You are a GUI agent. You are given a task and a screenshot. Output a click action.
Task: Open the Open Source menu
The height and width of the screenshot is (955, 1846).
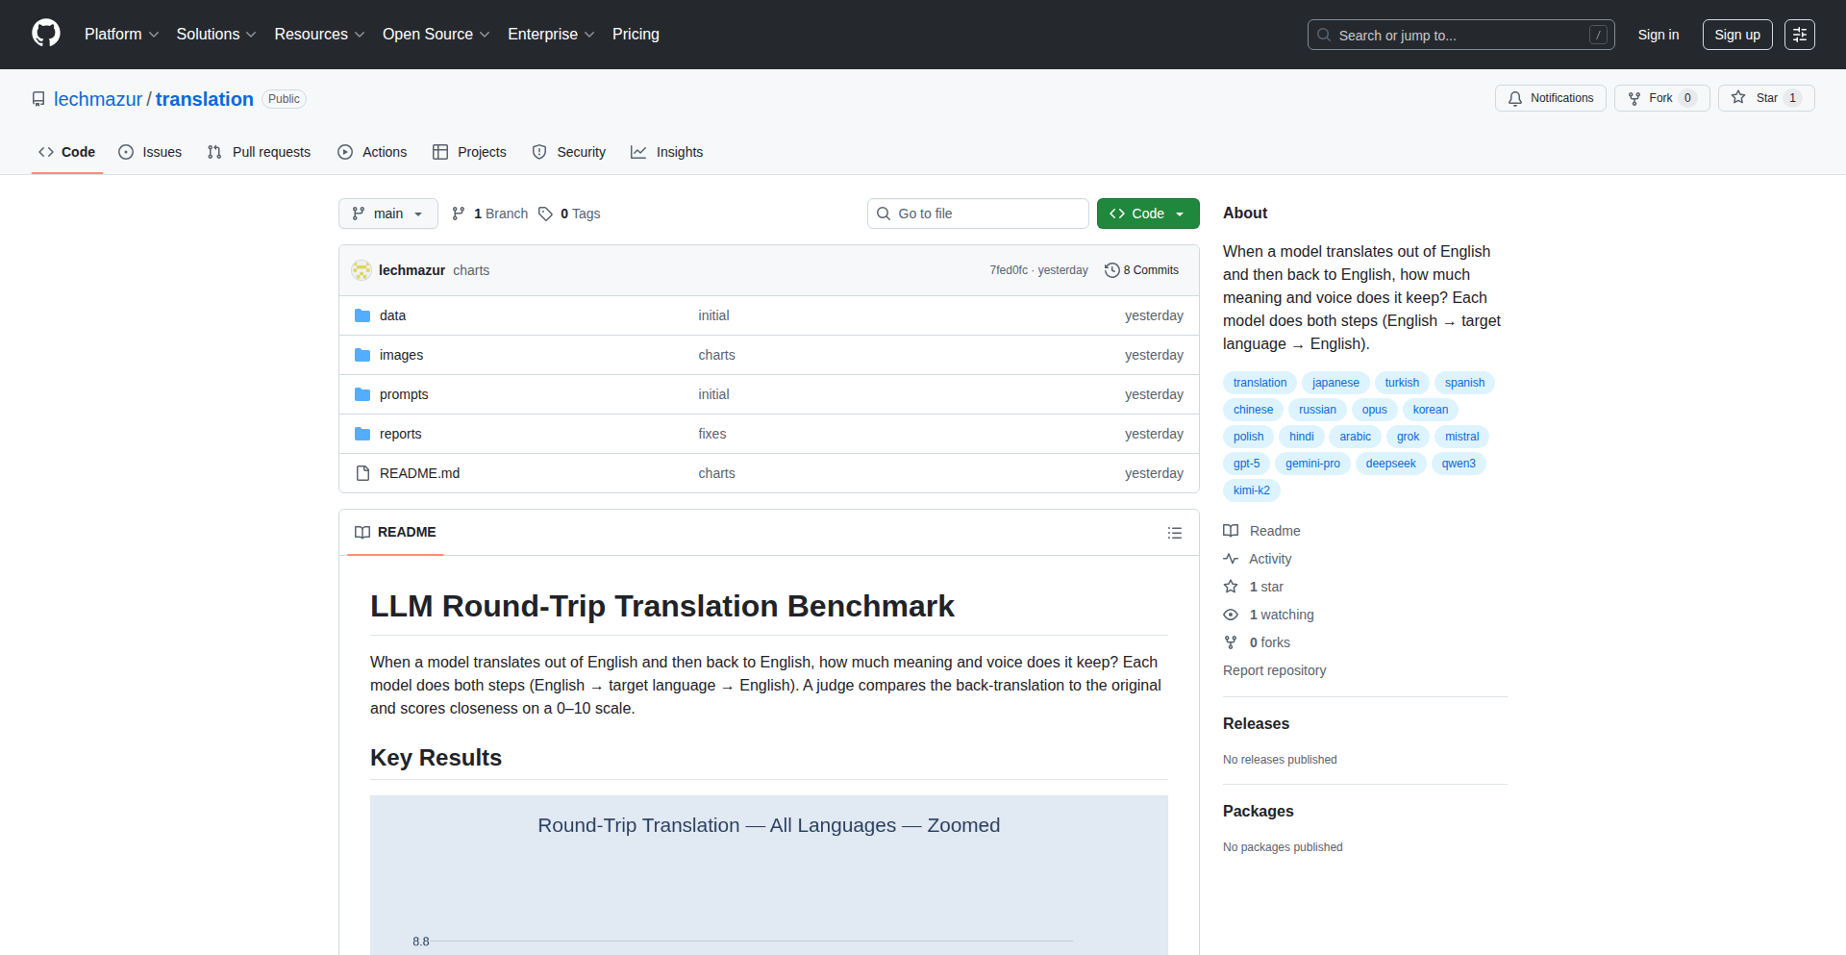(436, 35)
